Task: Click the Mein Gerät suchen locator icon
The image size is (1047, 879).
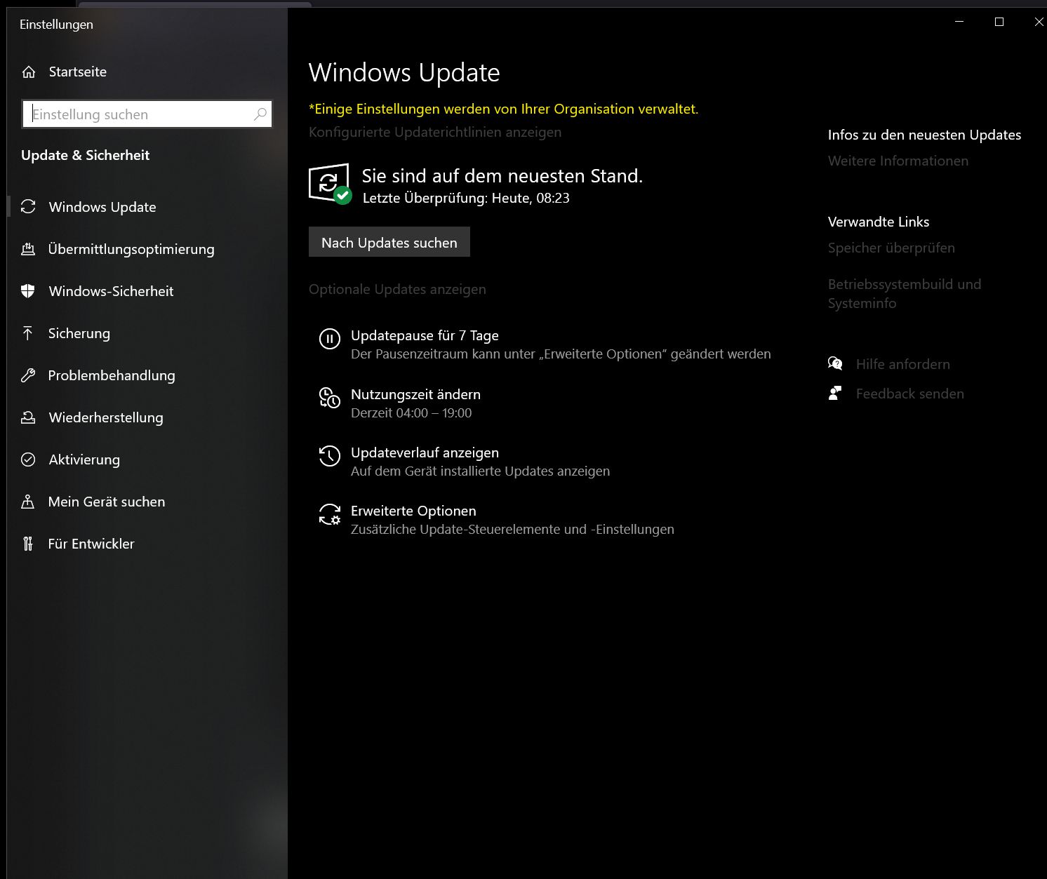Action: (x=28, y=501)
